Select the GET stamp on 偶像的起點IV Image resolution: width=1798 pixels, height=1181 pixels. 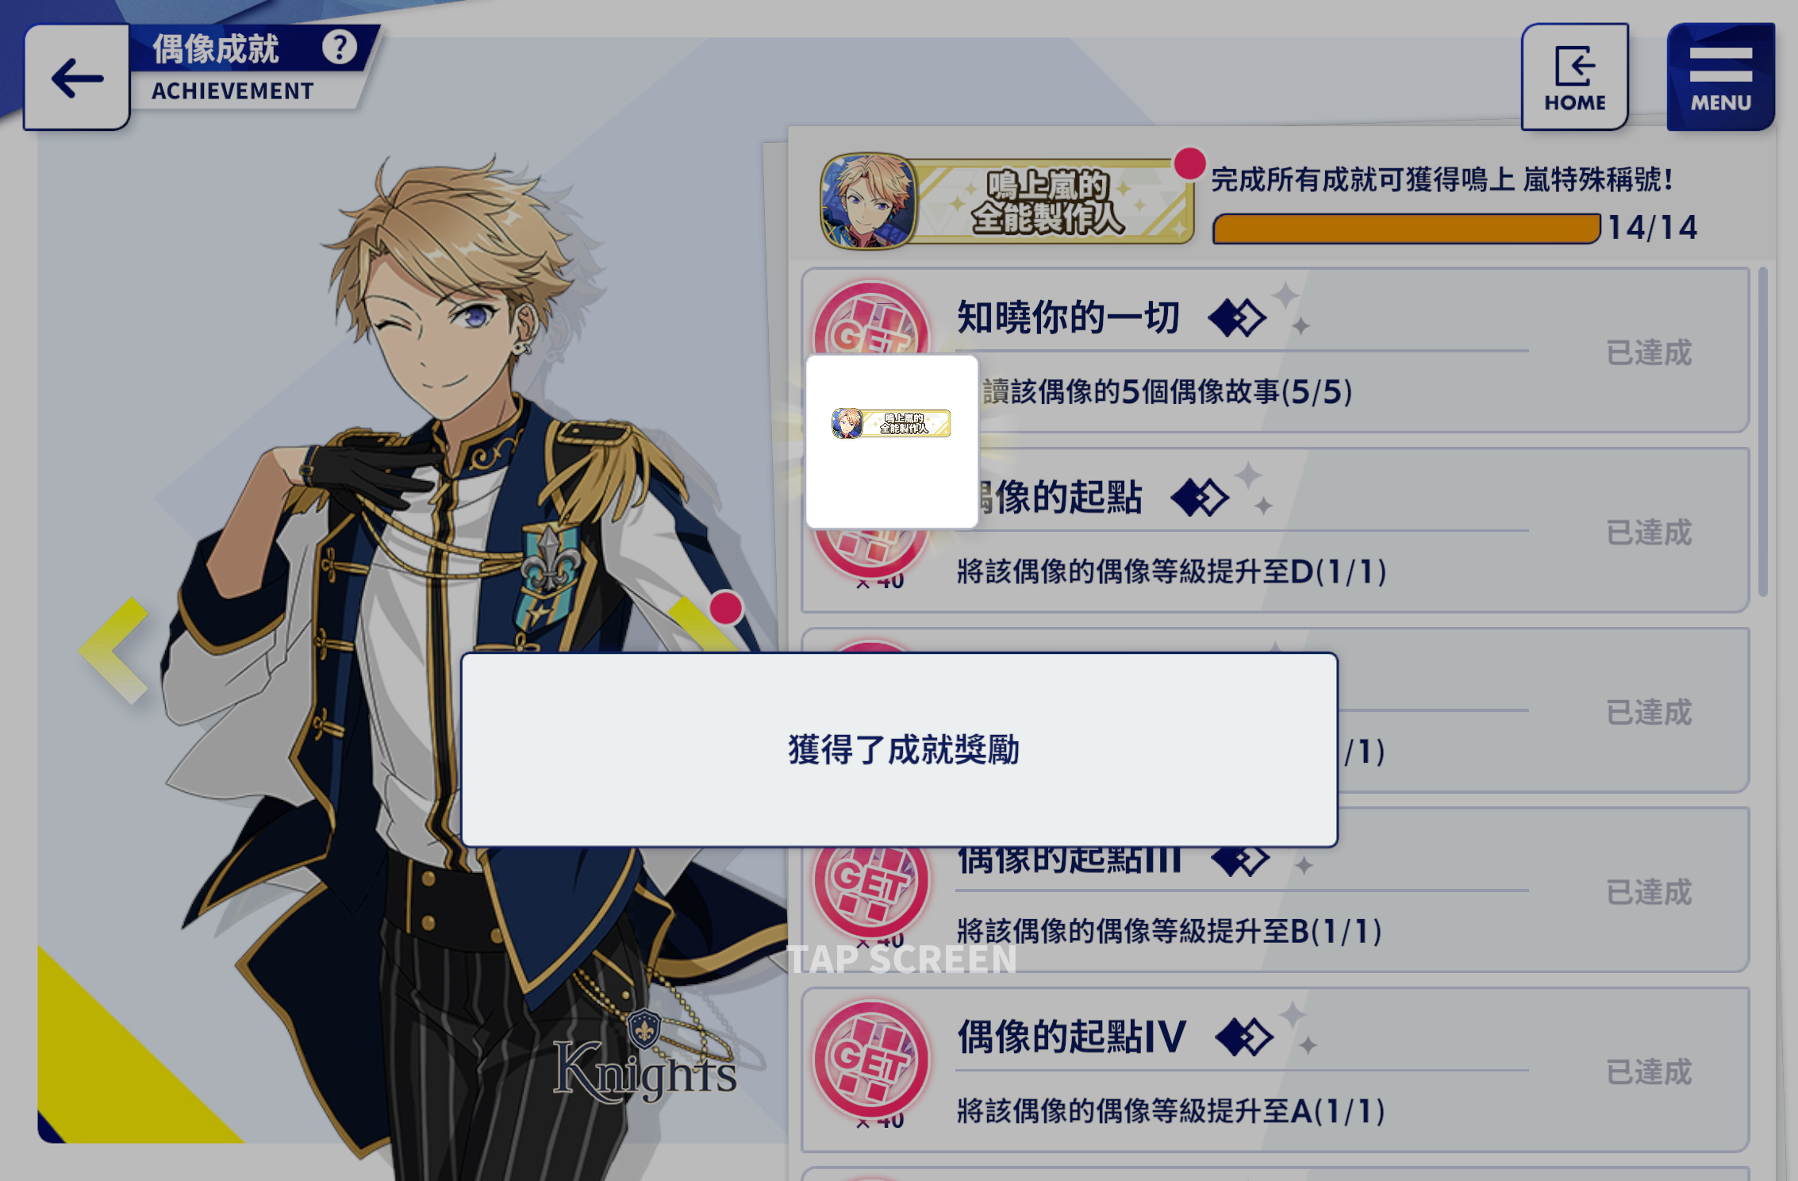click(x=871, y=1060)
